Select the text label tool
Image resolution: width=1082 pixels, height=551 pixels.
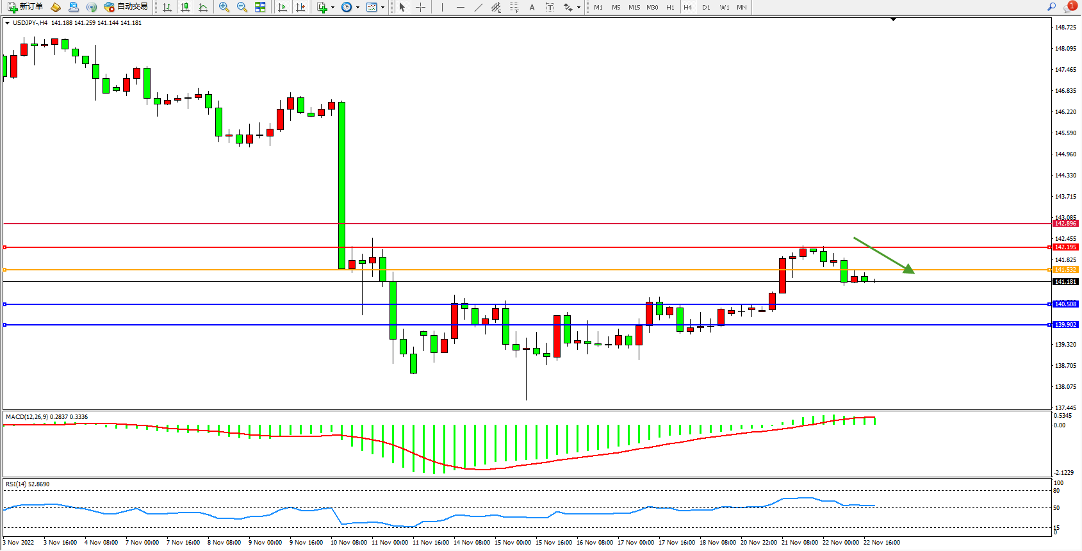coord(550,7)
